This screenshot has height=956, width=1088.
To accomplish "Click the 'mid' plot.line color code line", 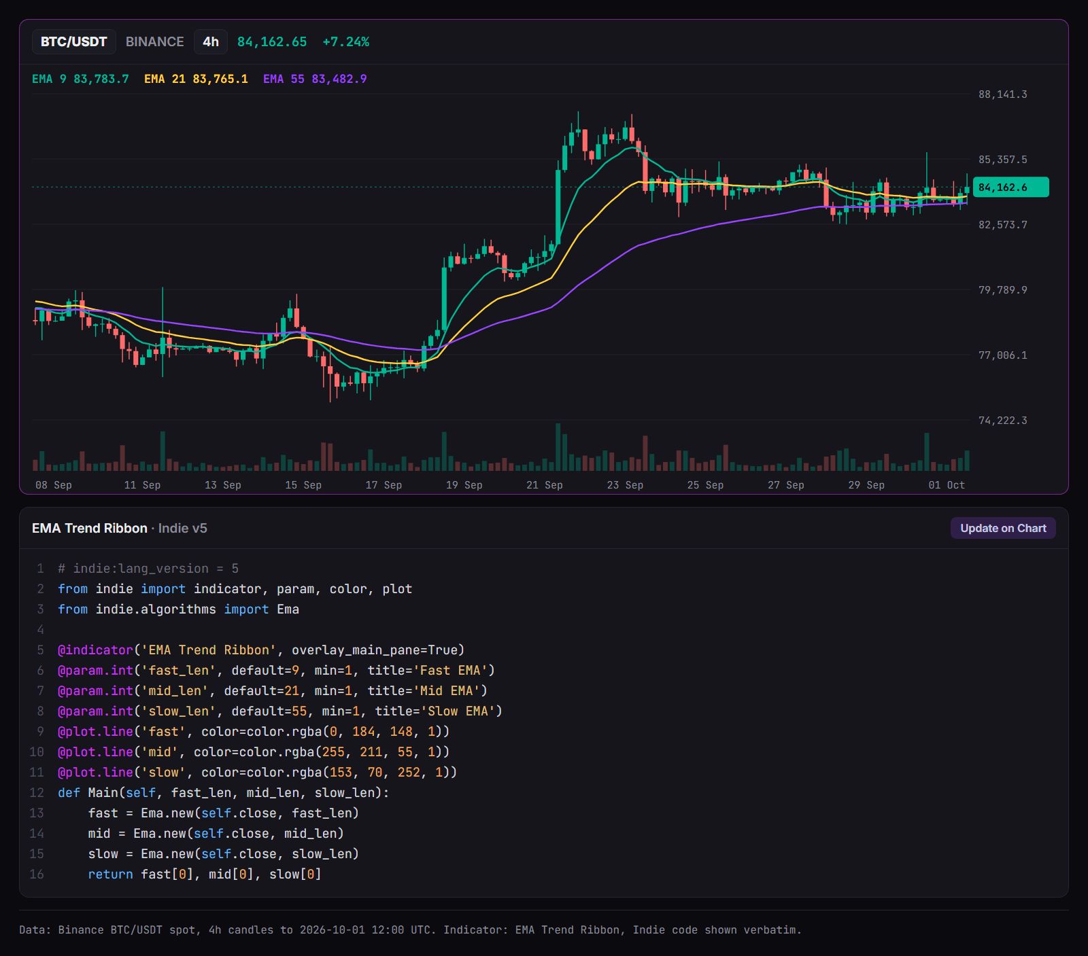I will 254,751.
